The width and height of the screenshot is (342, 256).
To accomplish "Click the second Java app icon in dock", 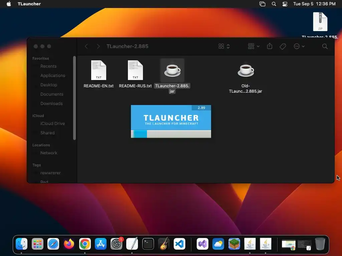I will coord(266,244).
